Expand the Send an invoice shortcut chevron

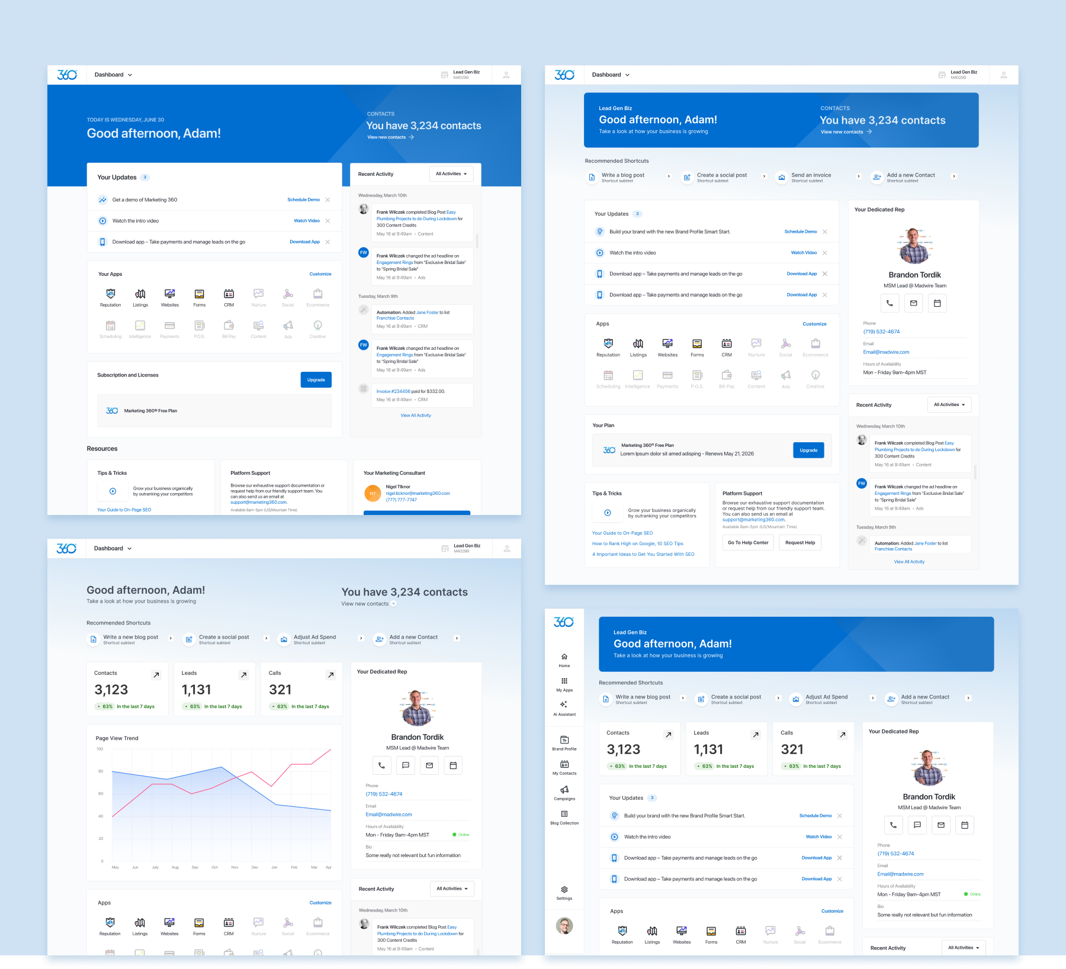[x=859, y=176]
